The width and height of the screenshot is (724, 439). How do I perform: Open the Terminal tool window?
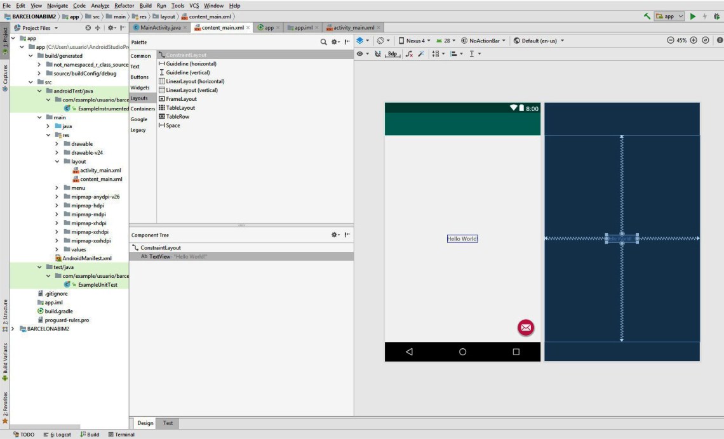[121, 435]
